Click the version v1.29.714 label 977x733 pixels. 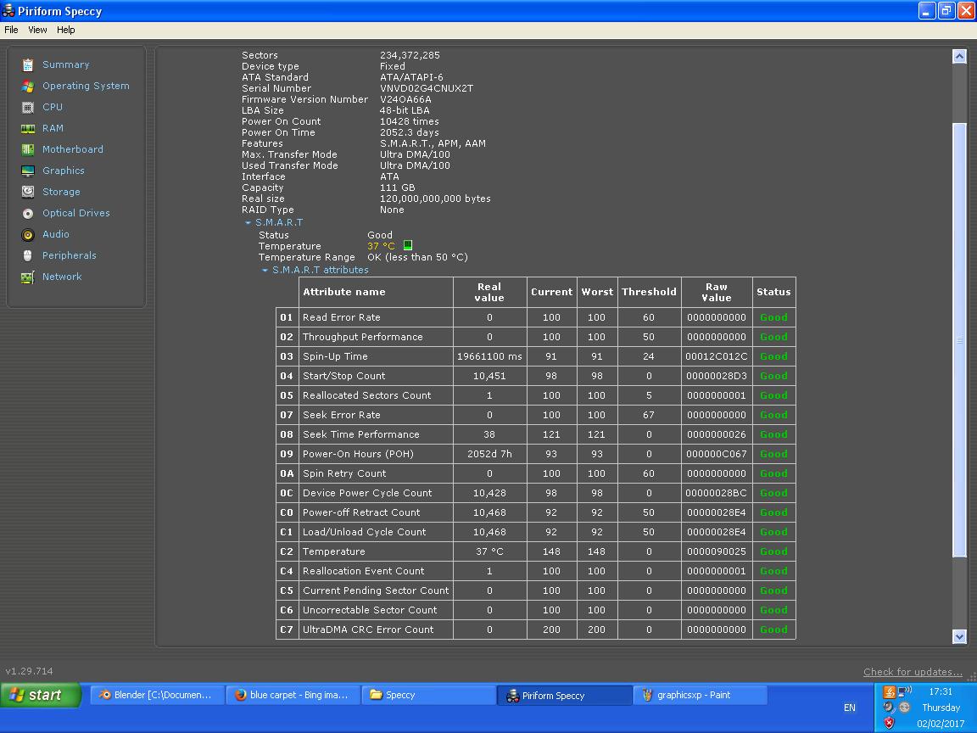tap(30, 671)
